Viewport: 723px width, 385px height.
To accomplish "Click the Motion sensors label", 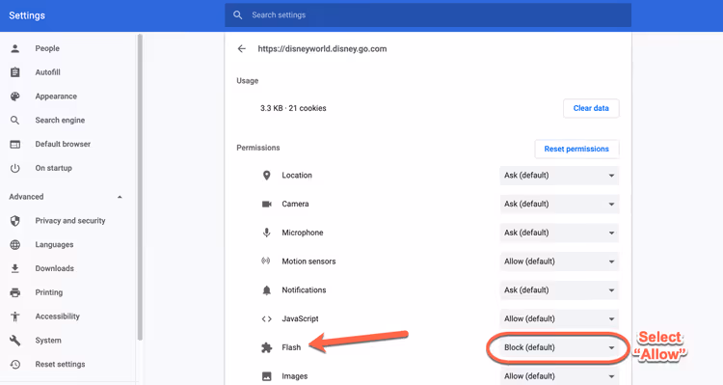I will [308, 261].
